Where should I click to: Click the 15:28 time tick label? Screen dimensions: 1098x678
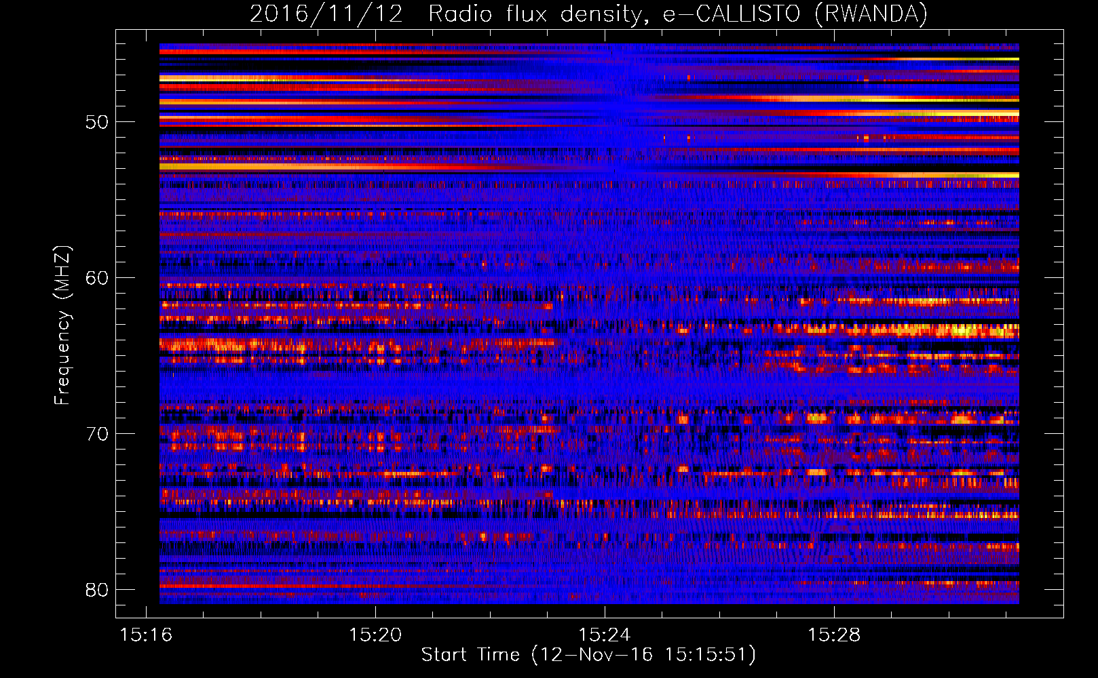[834, 635]
